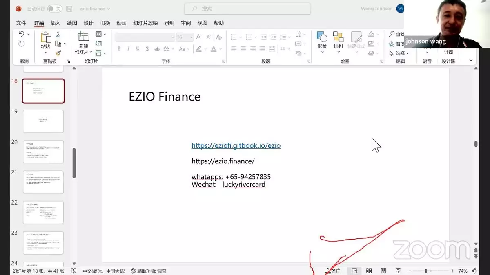The height and width of the screenshot is (275, 490).
Task: Open Reading view from status bar
Action: (x=383, y=271)
